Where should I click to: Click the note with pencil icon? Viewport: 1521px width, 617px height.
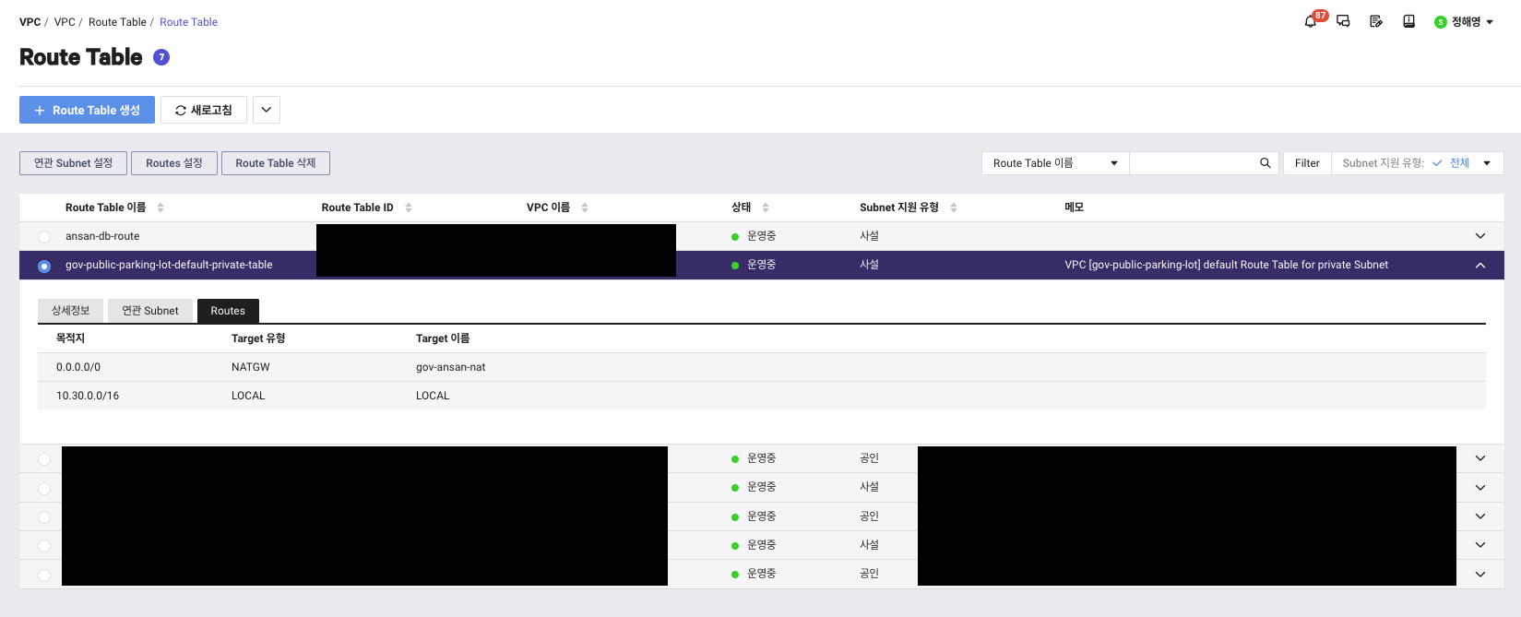click(x=1375, y=21)
